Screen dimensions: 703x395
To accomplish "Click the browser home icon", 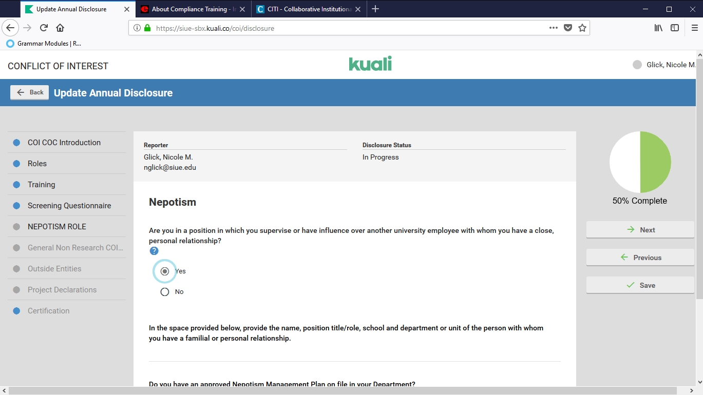I will click(60, 28).
